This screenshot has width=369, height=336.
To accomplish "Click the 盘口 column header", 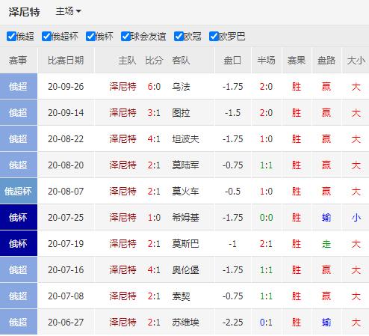I will click(x=232, y=61).
